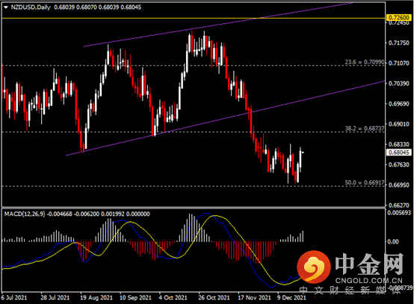Click the 0.66270 price axis value
The width and height of the screenshot is (414, 304).
(399, 205)
